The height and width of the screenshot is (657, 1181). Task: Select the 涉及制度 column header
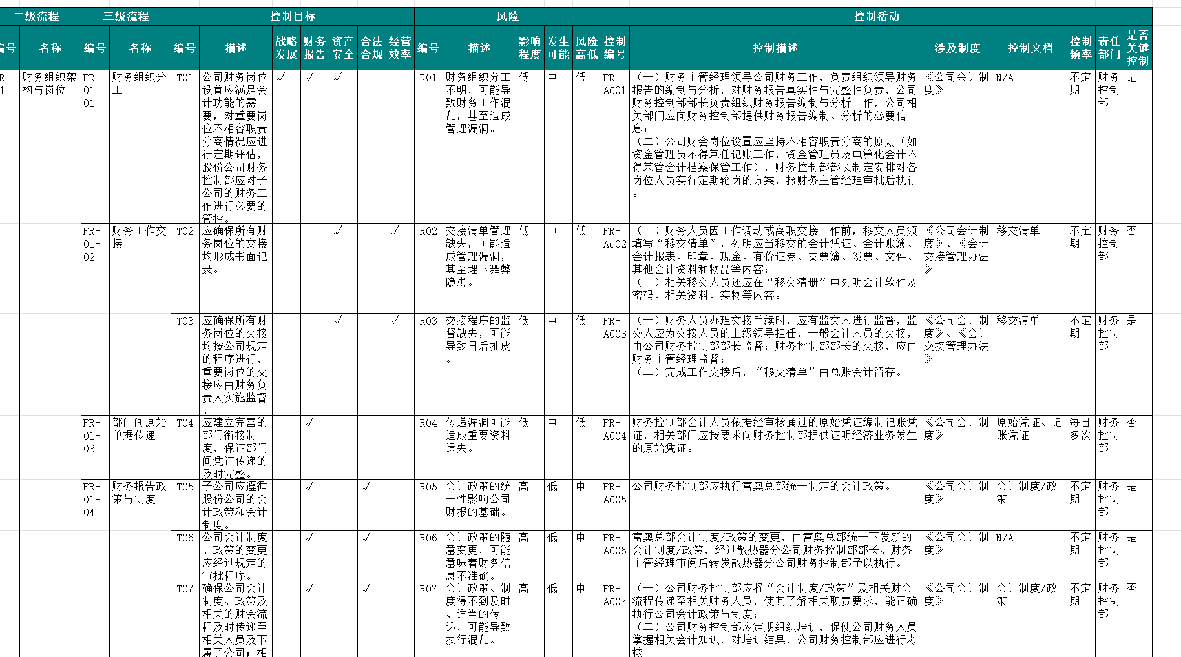click(957, 48)
